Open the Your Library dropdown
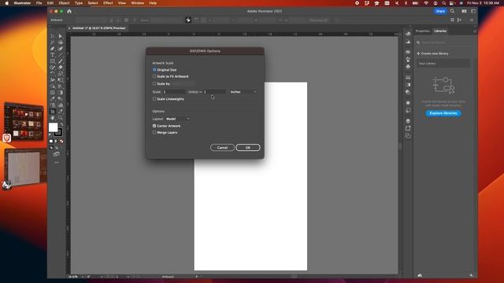 443,64
